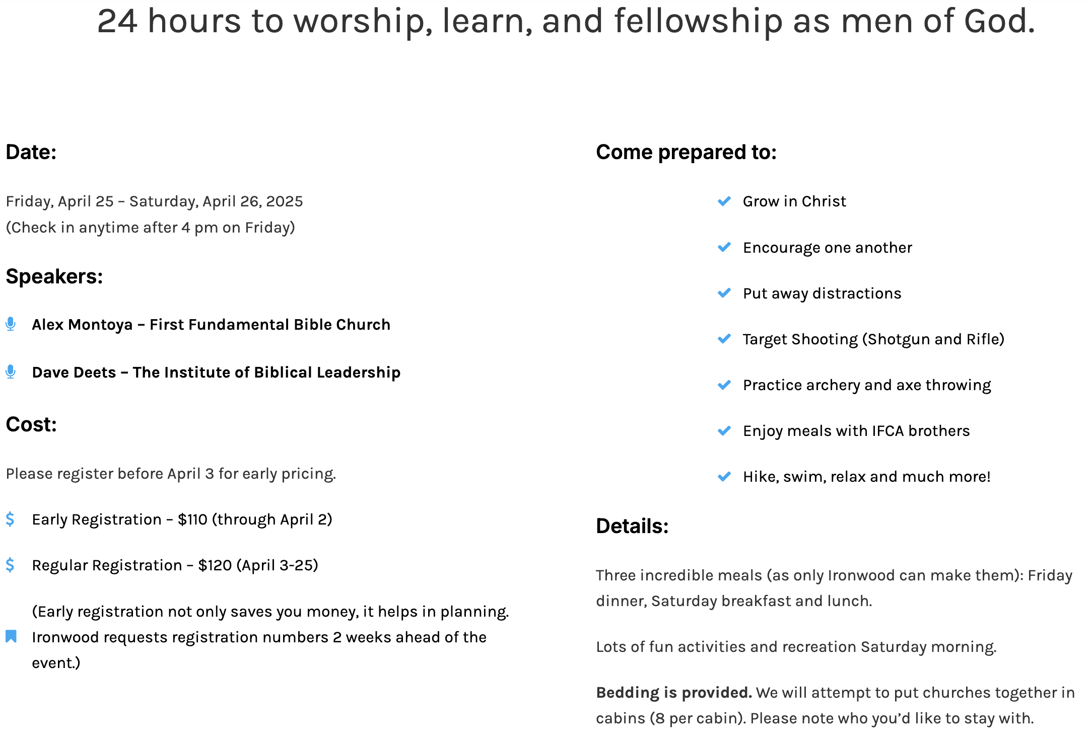Image resolution: width=1091 pixels, height=742 pixels.
Task: Click the Regular Registration $120 text
Action: point(175,565)
